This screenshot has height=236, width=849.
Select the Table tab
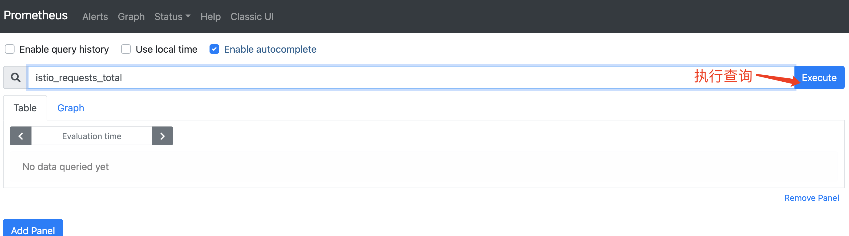click(x=25, y=108)
